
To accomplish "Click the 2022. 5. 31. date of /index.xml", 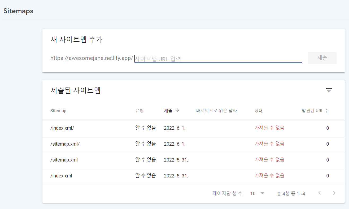I will [176, 176].
